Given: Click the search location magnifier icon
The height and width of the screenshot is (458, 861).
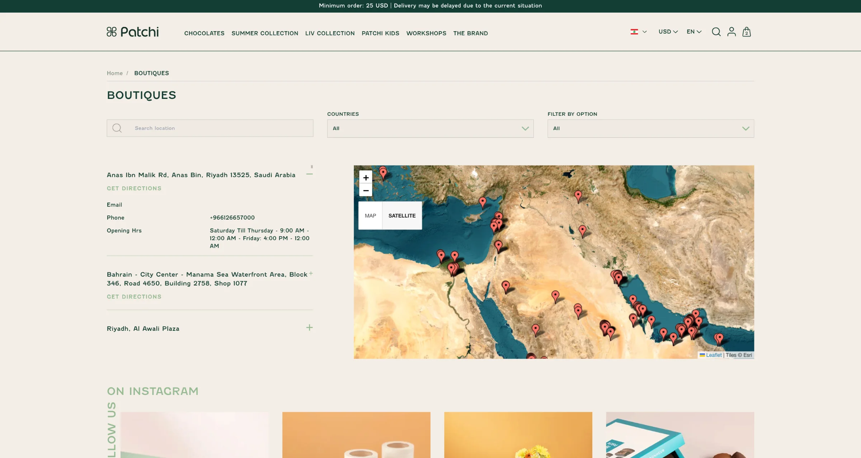Looking at the screenshot, I should (x=117, y=128).
